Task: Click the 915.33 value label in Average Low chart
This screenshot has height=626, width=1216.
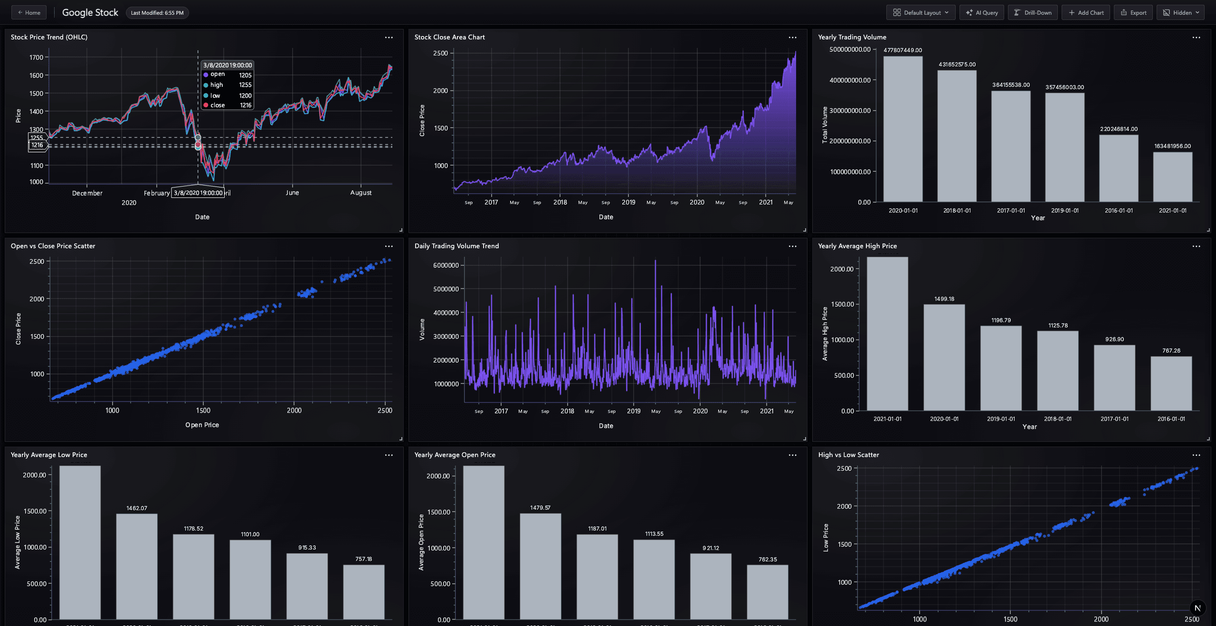Action: click(307, 548)
